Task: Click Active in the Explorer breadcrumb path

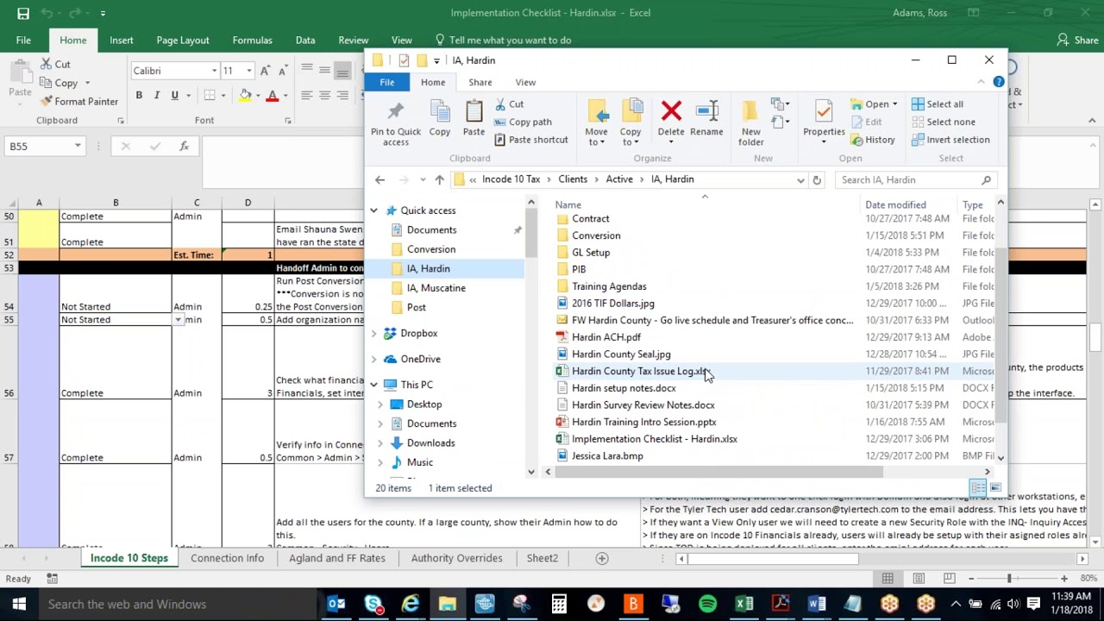Action: click(x=619, y=179)
